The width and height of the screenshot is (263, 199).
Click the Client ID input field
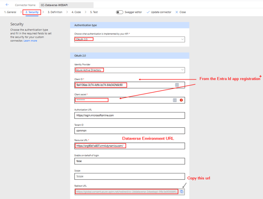pos(129,85)
